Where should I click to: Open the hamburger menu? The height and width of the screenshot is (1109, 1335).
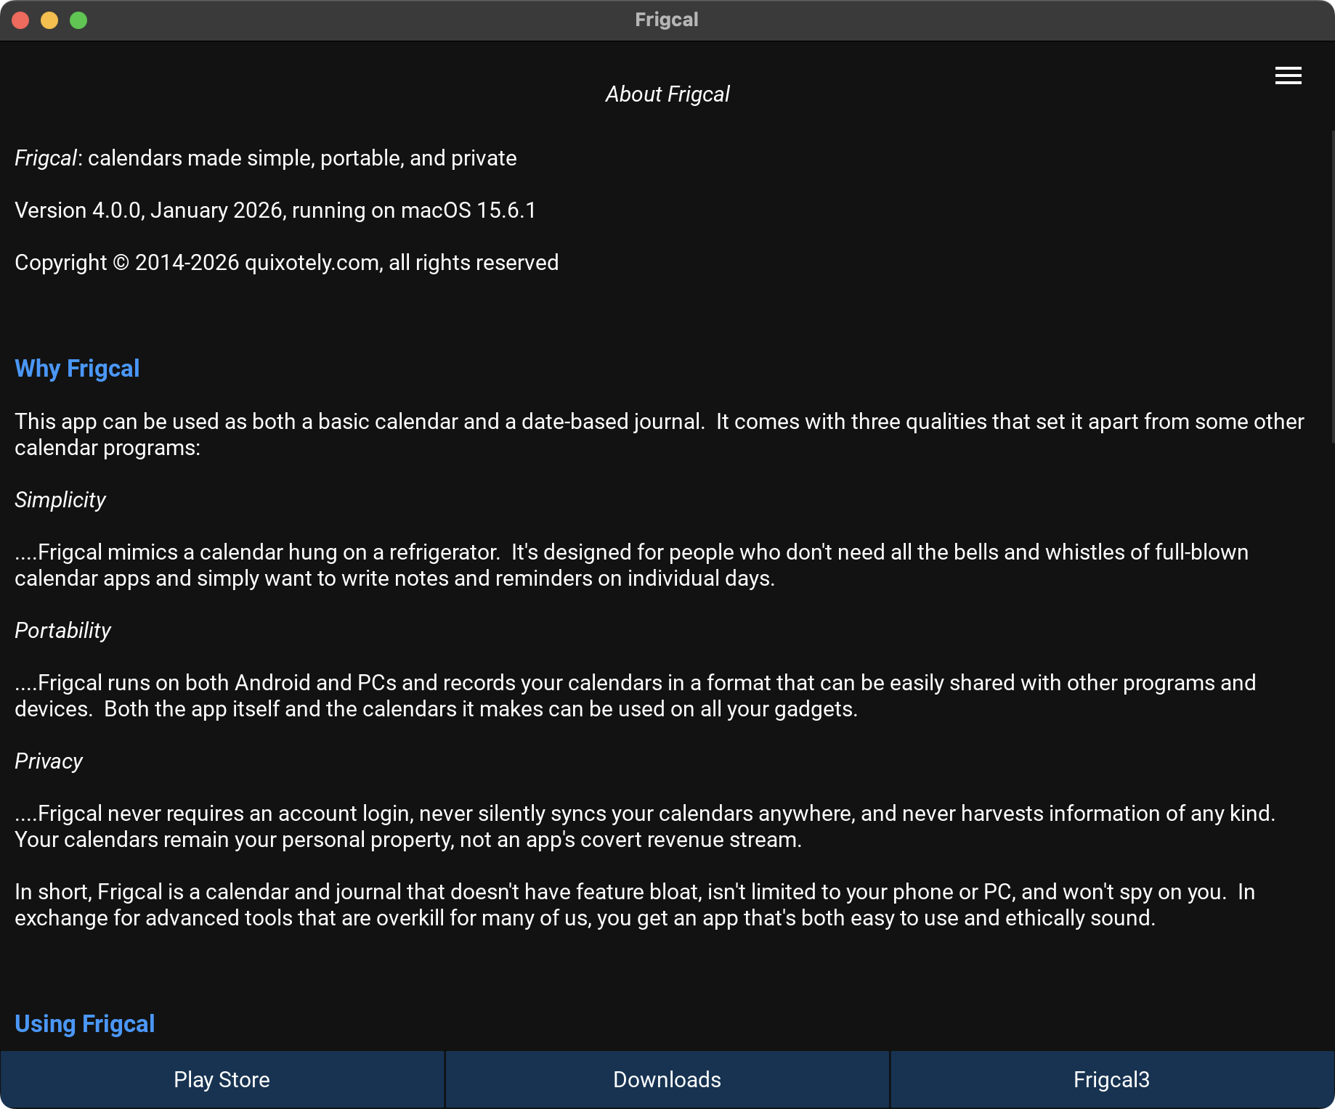coord(1288,75)
